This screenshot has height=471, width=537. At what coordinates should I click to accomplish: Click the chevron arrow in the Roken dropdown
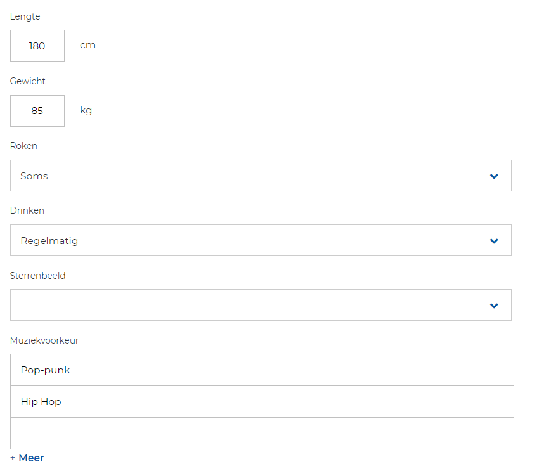click(x=494, y=176)
